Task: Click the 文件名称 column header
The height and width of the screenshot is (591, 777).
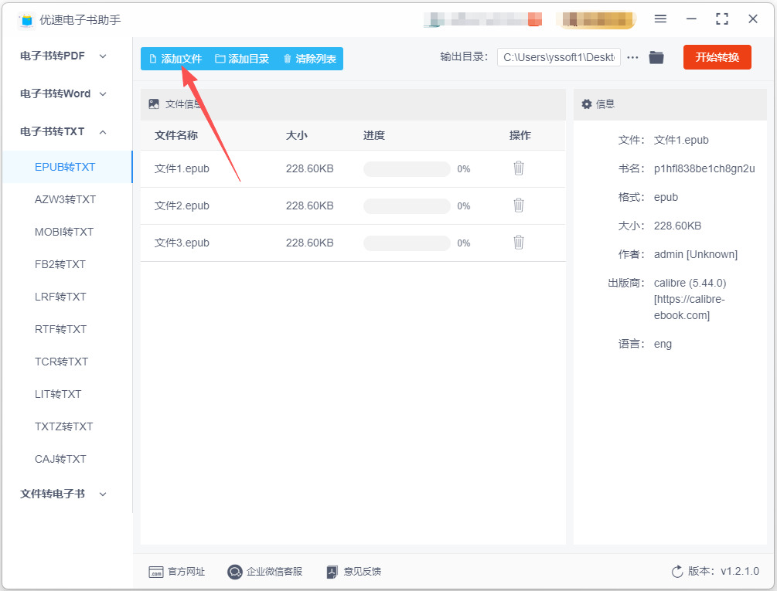Action: coord(176,135)
